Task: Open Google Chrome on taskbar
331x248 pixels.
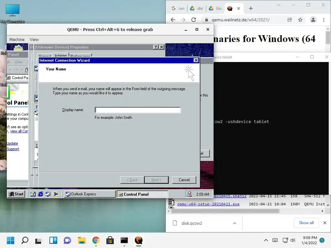Action: coord(96,240)
